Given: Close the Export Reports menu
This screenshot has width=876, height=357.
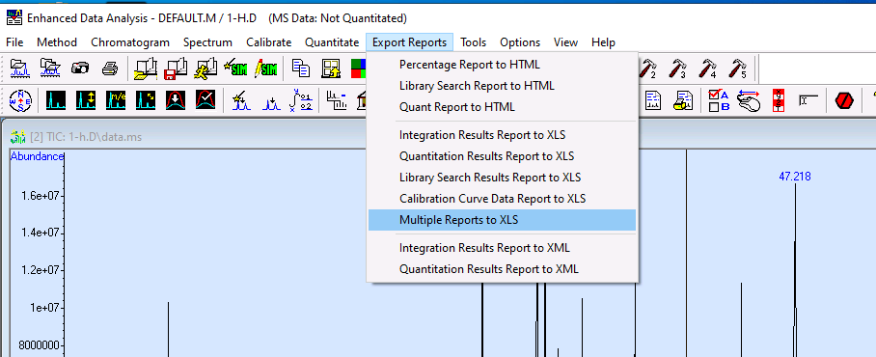Looking at the screenshot, I should click(x=409, y=42).
